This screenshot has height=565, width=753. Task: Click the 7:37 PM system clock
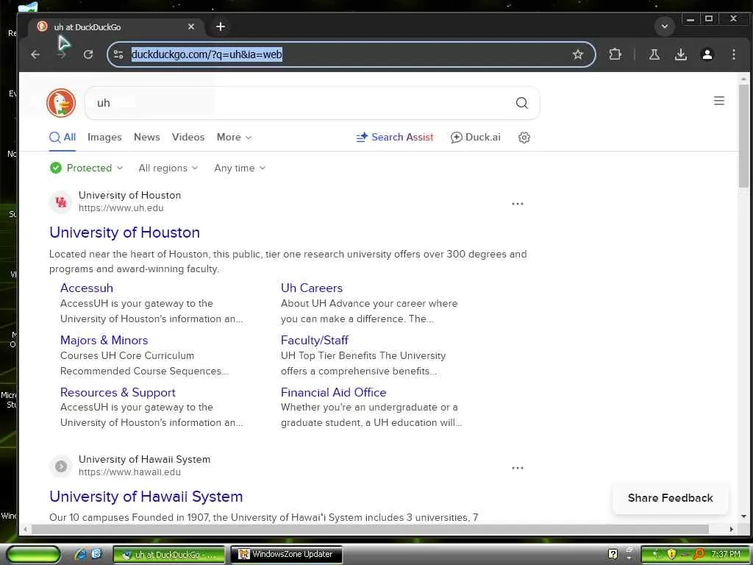pos(725,554)
